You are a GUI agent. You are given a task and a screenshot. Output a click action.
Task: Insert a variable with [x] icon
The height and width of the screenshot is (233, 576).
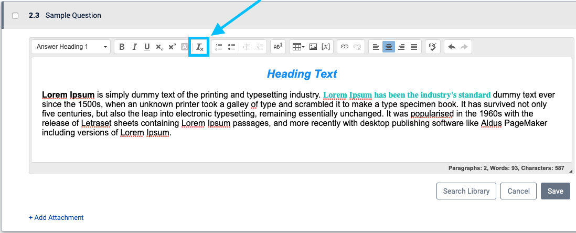pyautogui.click(x=325, y=47)
